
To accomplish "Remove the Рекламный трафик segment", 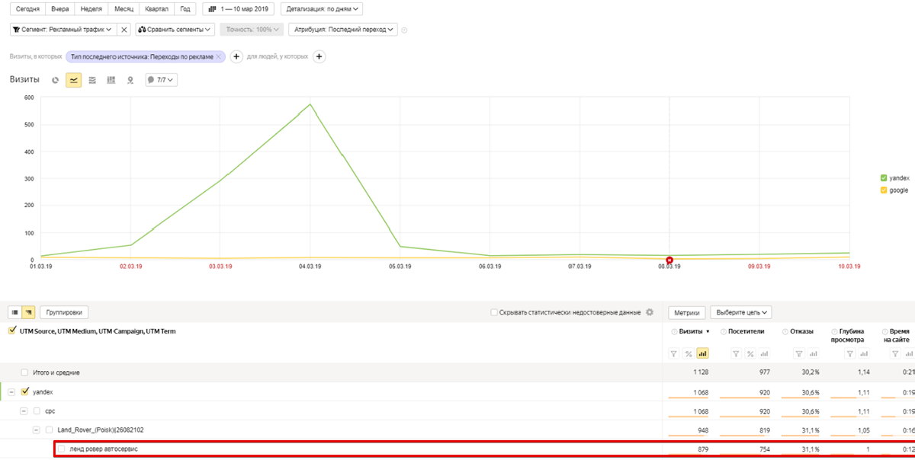I will click(124, 30).
